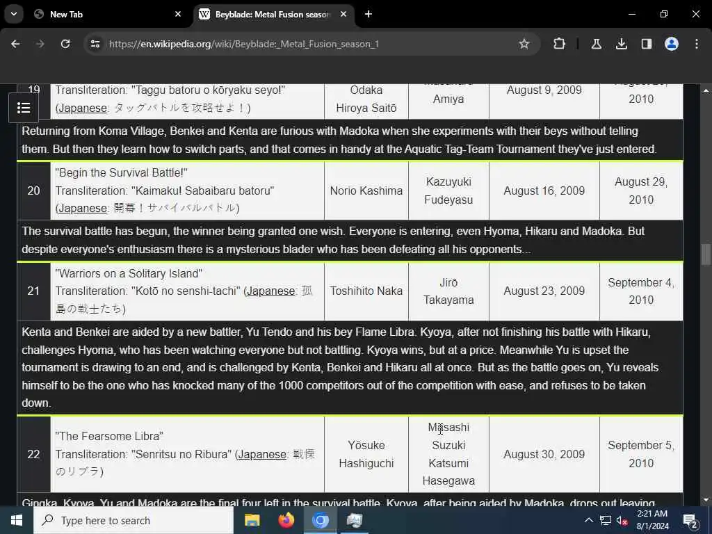Click the September 5, 2010 date cell

pyautogui.click(x=641, y=454)
